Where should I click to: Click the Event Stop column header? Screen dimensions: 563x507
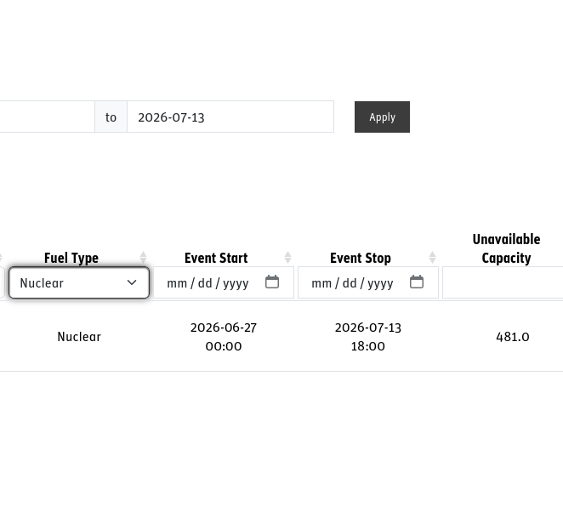(x=361, y=258)
